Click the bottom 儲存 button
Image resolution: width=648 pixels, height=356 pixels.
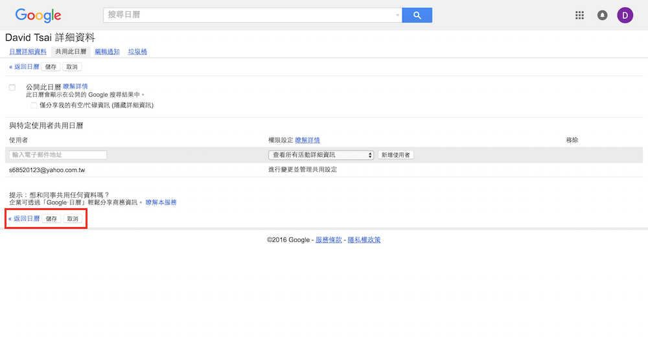click(x=51, y=219)
